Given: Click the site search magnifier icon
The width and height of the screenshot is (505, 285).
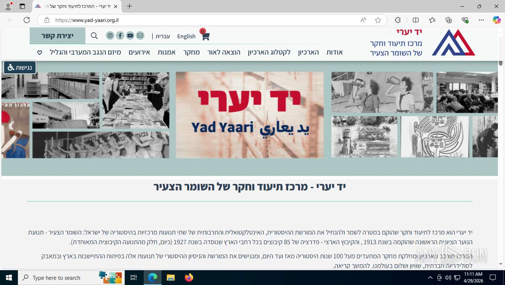Looking at the screenshot, I should [x=94, y=36].
